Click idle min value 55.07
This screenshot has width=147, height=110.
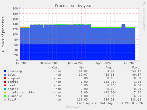pos(83,75)
